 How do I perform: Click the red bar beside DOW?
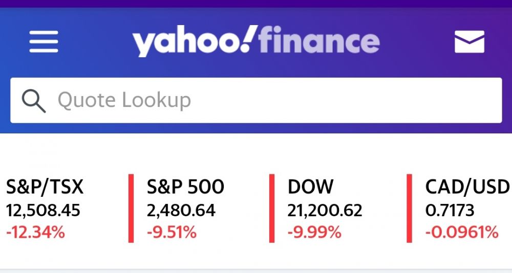(272, 209)
